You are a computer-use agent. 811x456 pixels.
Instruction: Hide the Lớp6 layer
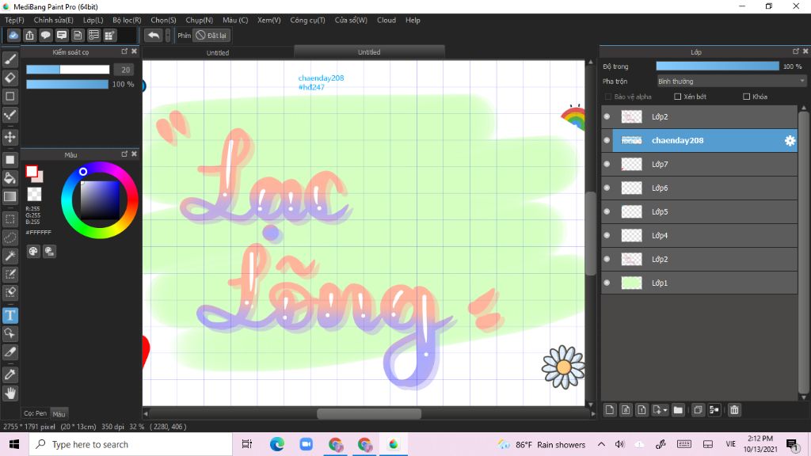coord(607,188)
